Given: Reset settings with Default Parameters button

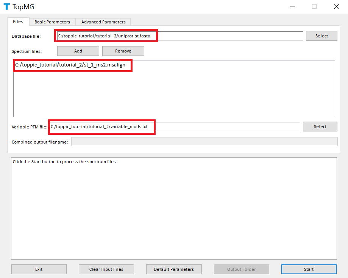Looking at the screenshot, I should click(x=174, y=269).
